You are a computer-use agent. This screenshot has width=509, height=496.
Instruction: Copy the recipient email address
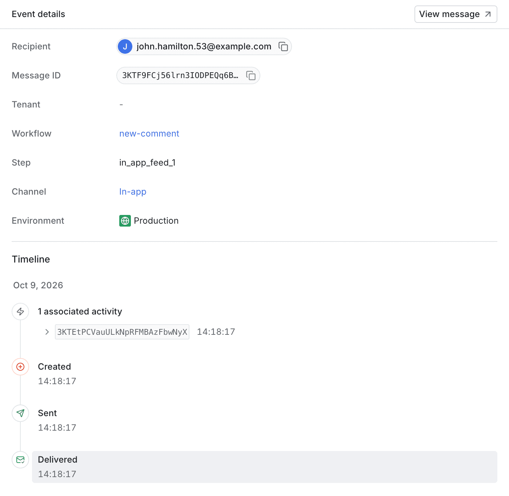[283, 46]
